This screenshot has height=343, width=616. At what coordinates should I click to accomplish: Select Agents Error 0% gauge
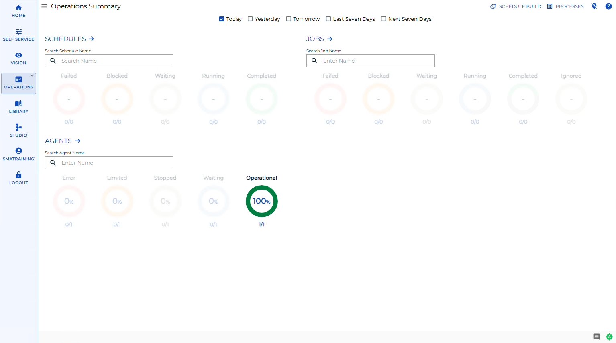point(69,201)
